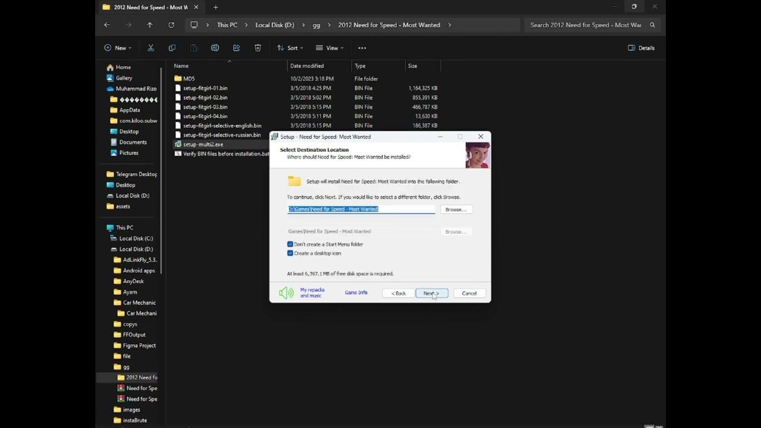761x428 pixels.
Task: Click the Delete trash icon in Explorer toolbar
Action: [x=257, y=48]
